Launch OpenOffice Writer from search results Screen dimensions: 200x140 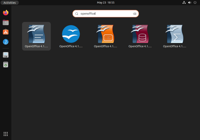click(36, 34)
